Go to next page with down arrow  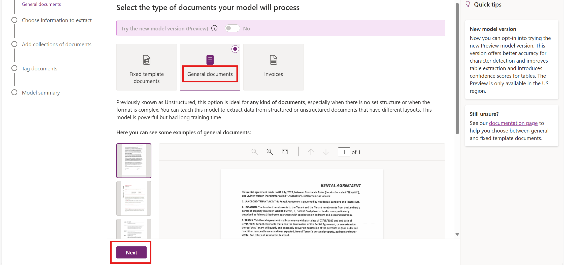click(x=326, y=152)
